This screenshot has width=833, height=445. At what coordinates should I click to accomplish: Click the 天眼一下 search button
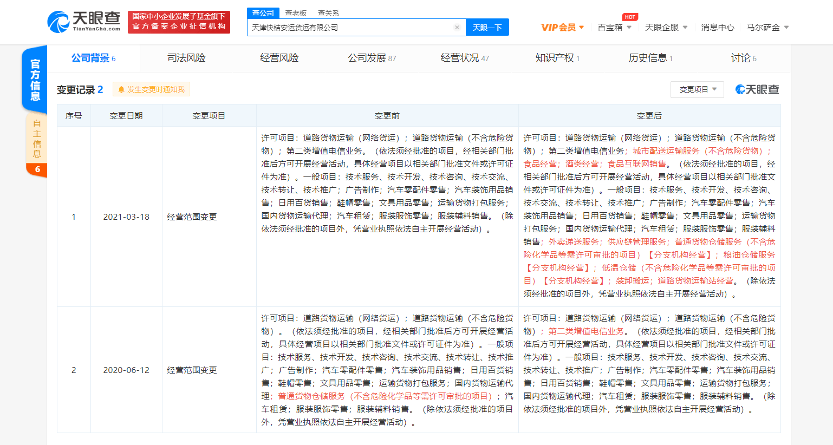[487, 27]
